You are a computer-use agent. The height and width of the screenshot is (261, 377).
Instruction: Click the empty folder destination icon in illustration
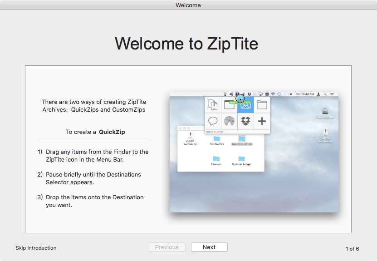coord(262,105)
